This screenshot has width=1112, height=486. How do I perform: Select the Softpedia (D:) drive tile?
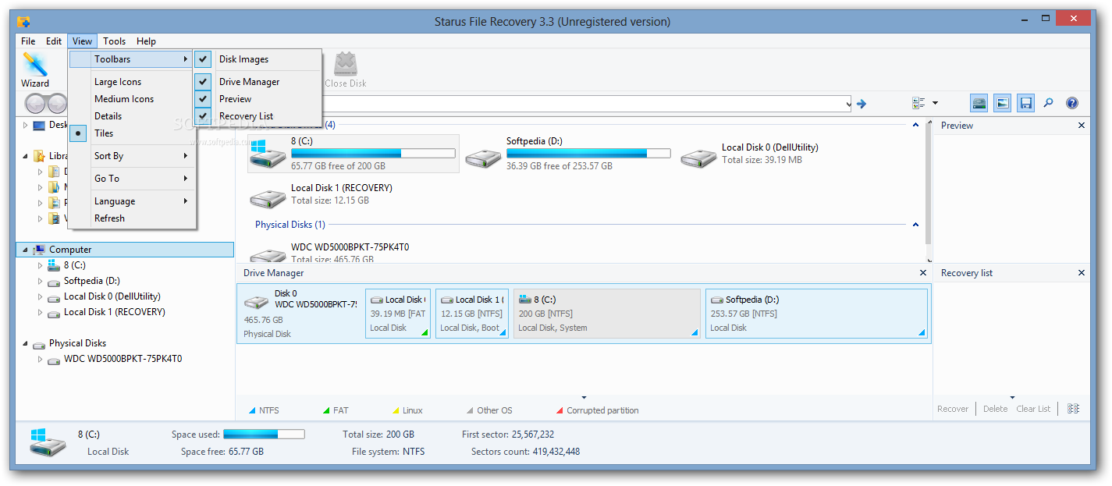tap(567, 154)
